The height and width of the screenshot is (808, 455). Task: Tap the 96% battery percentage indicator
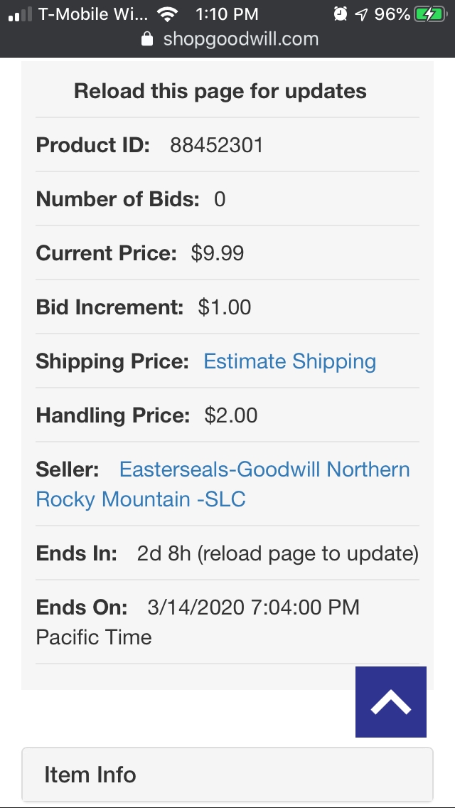click(393, 13)
